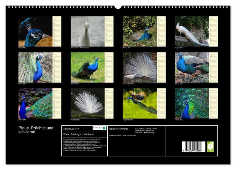
Task: Click the 'Pfau und Henne' caption
Action: tap(128, 84)
